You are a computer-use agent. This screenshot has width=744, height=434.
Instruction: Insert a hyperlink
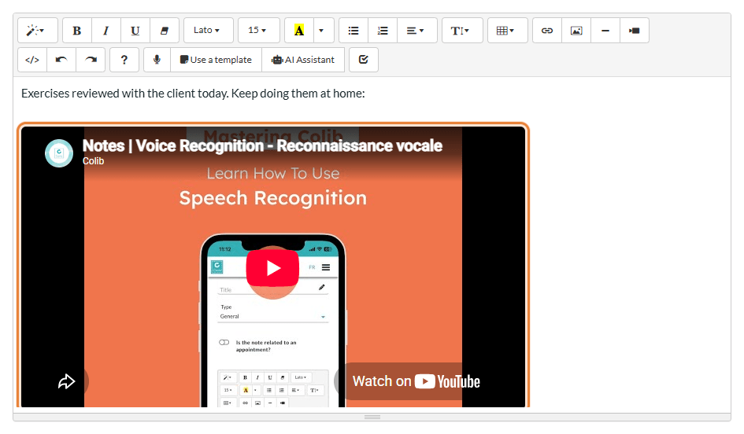547,31
